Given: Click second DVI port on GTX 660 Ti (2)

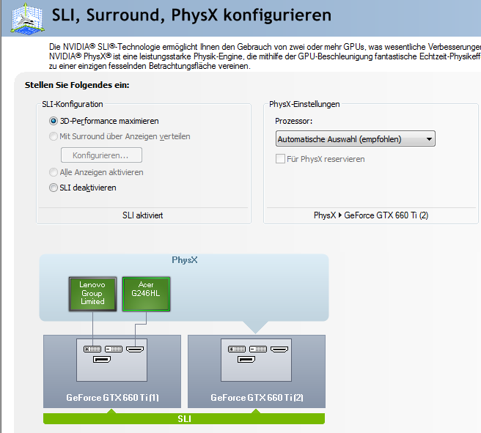Looking at the screenshot, I should (258, 349).
